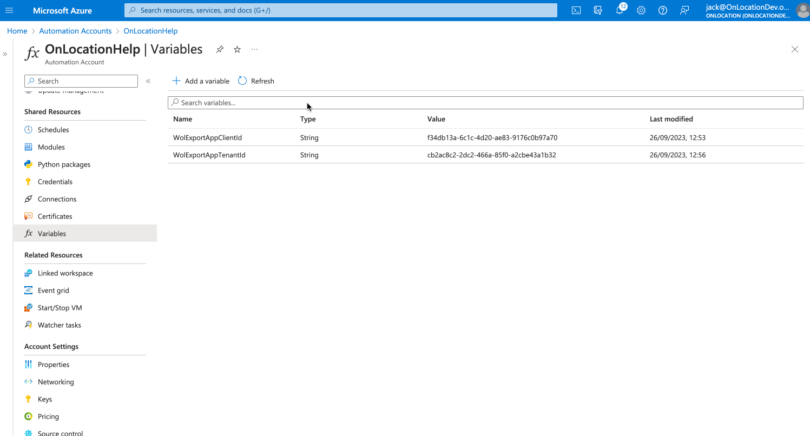This screenshot has width=810, height=436.
Task: Click the Networking icon
Action: click(x=29, y=382)
